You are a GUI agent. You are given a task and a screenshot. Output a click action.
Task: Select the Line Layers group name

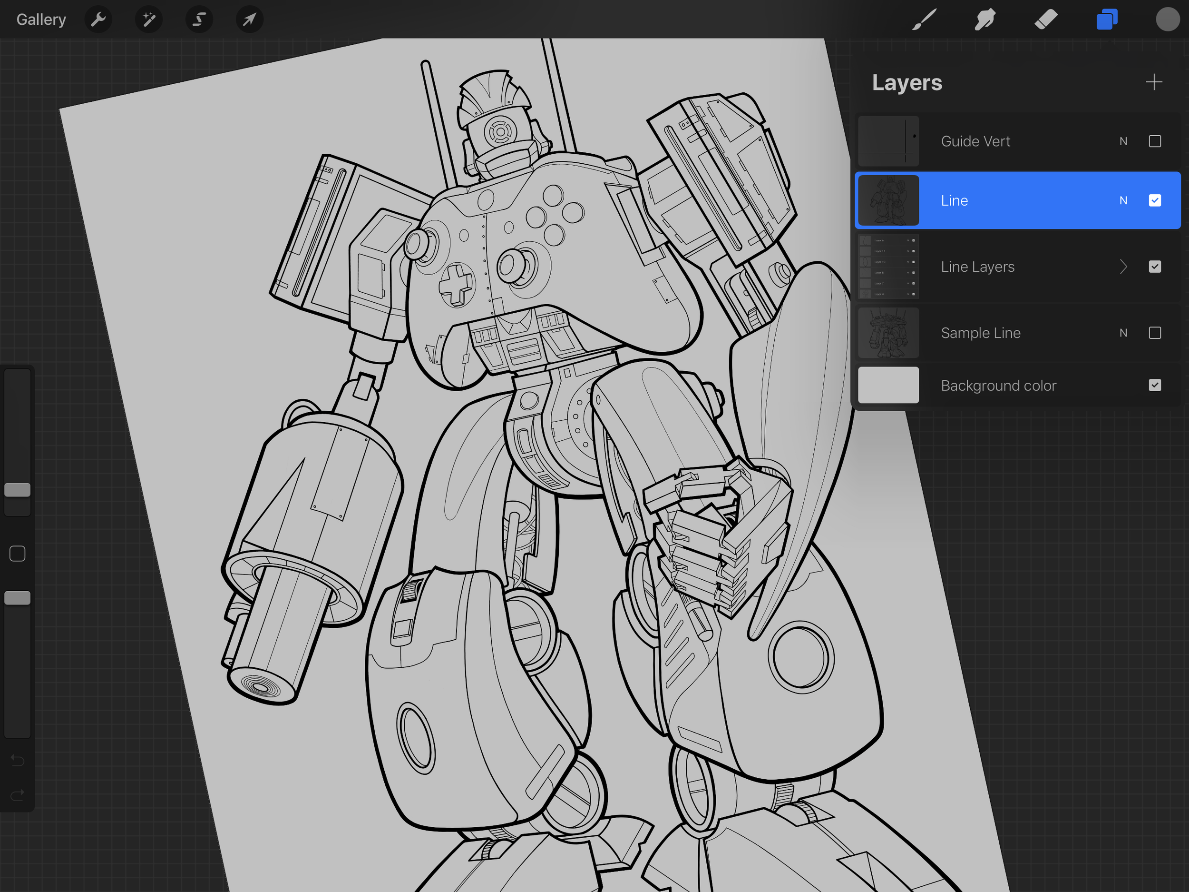coord(977,267)
